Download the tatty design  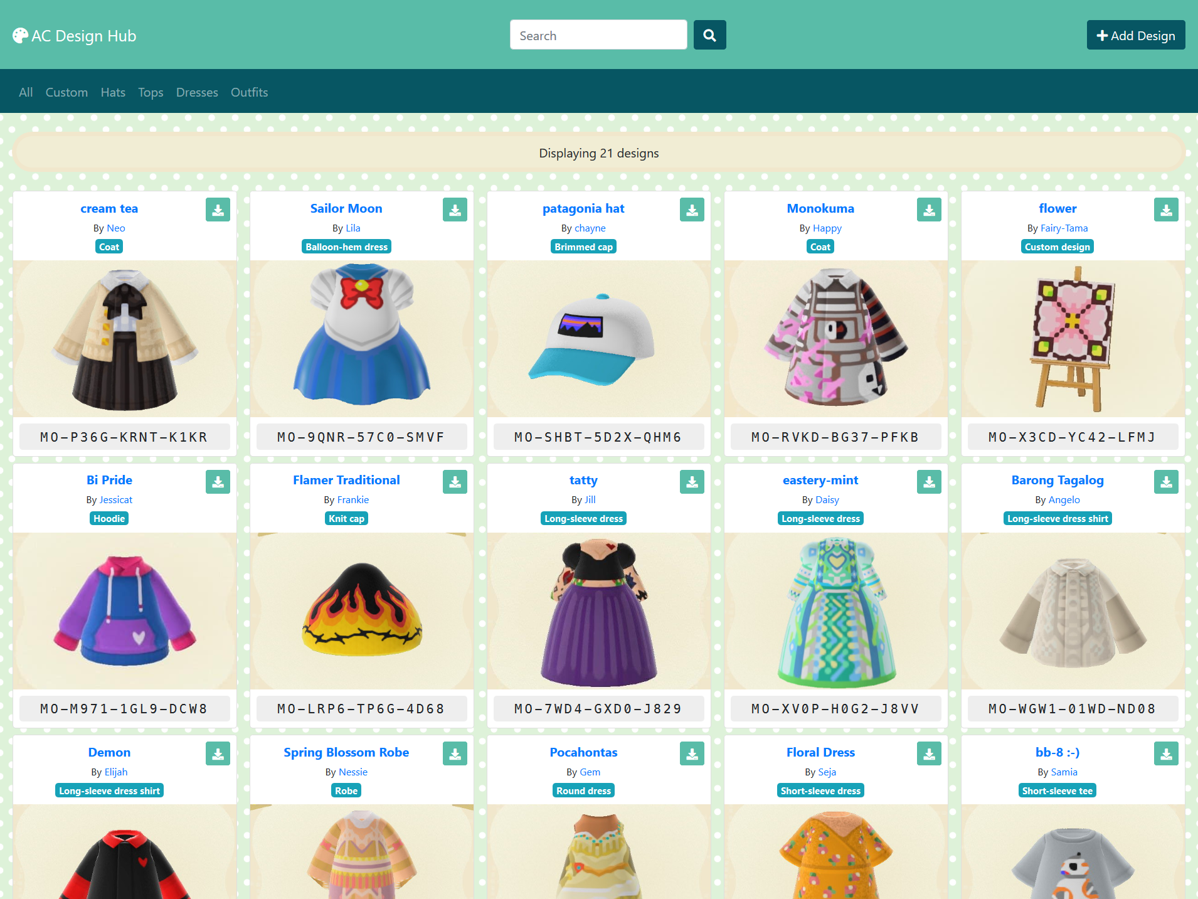pos(692,482)
